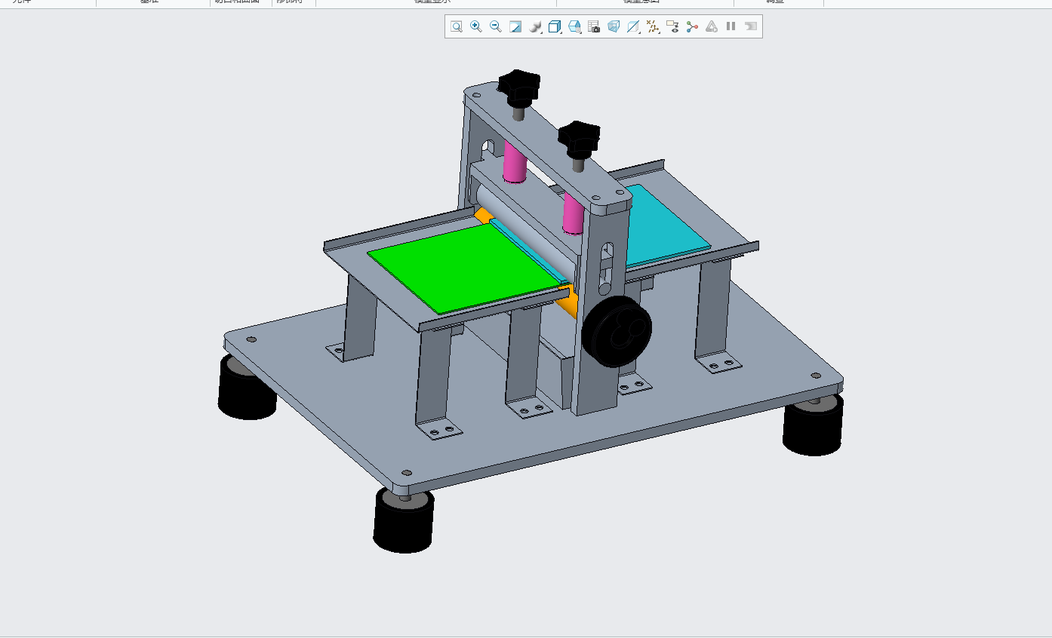The width and height of the screenshot is (1052, 638).
Task: Click the Zoom In magnifier icon
Action: pos(476,26)
